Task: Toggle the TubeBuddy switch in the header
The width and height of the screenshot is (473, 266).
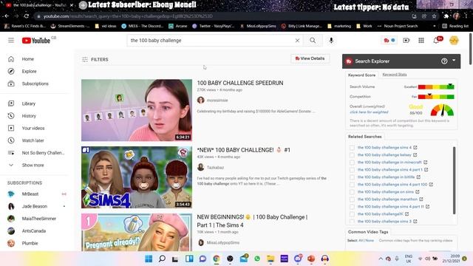Action: [x=389, y=40]
